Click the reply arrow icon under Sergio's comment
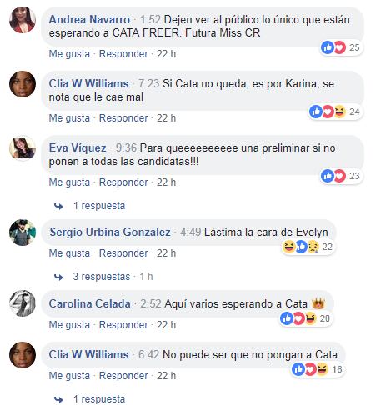The height and width of the screenshot is (405, 391). point(58,277)
